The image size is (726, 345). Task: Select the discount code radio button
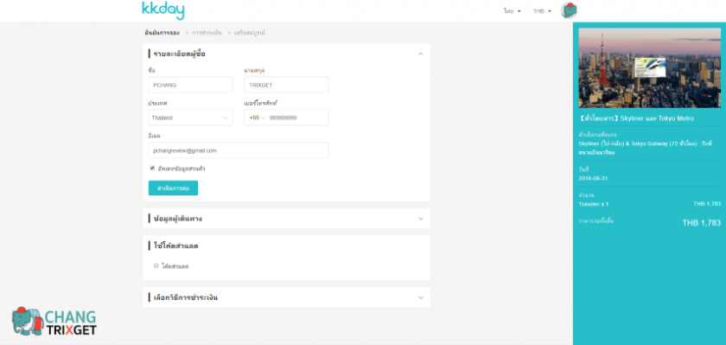click(x=156, y=266)
